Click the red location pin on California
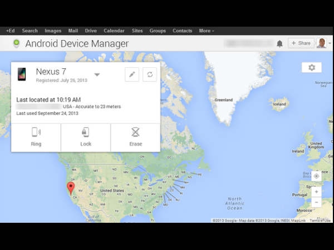 click(71, 188)
